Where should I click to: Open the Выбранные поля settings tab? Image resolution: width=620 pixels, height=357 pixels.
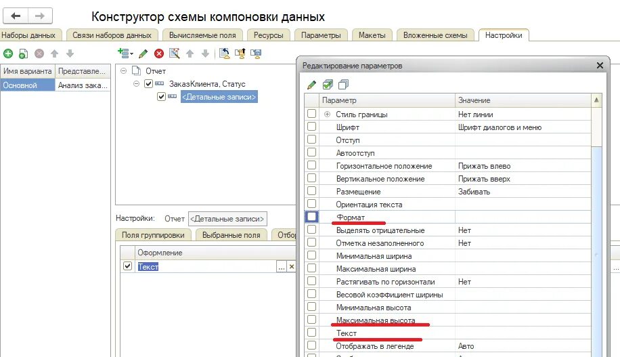[231, 235]
